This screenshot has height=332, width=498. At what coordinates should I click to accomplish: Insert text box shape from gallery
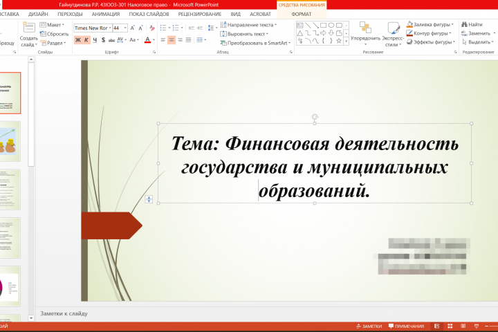point(299,26)
